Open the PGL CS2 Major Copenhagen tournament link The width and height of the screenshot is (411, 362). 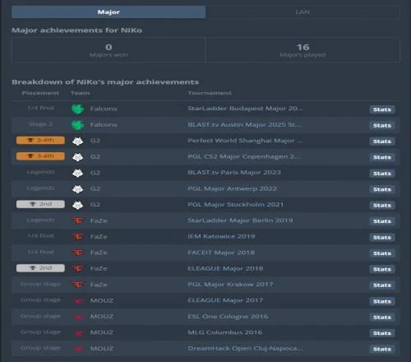pos(244,156)
